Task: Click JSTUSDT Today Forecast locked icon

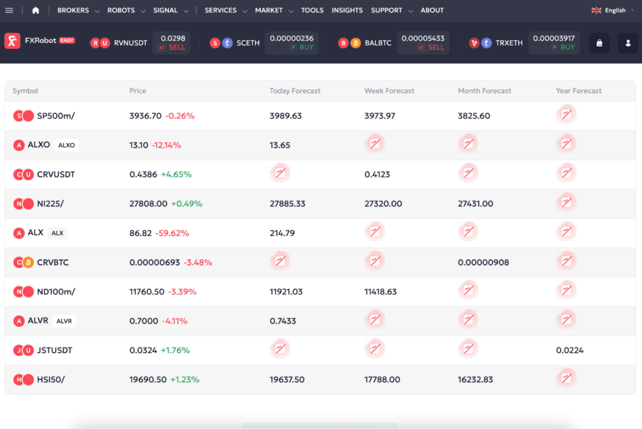Action: pyautogui.click(x=280, y=349)
